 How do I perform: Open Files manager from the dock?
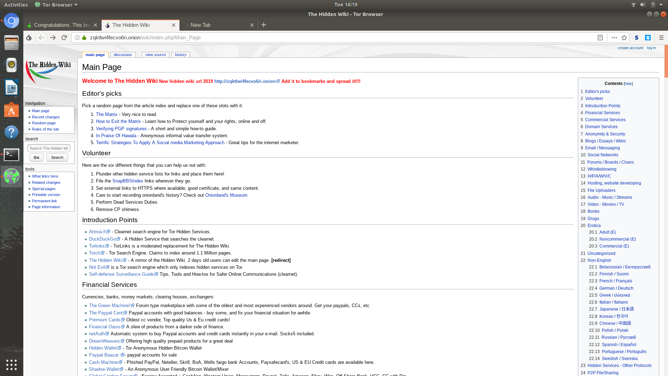coord(11,43)
